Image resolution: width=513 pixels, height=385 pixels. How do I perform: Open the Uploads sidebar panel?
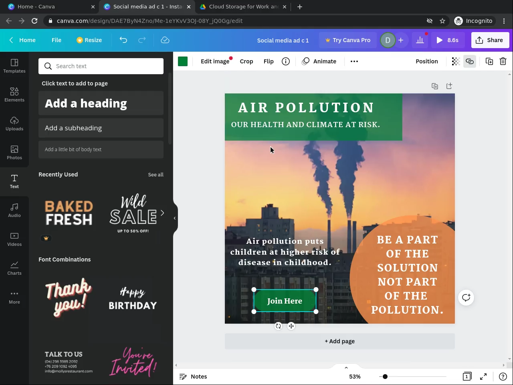(x=14, y=124)
